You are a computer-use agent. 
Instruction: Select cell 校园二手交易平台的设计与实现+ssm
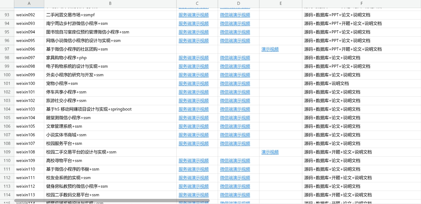[110, 152]
